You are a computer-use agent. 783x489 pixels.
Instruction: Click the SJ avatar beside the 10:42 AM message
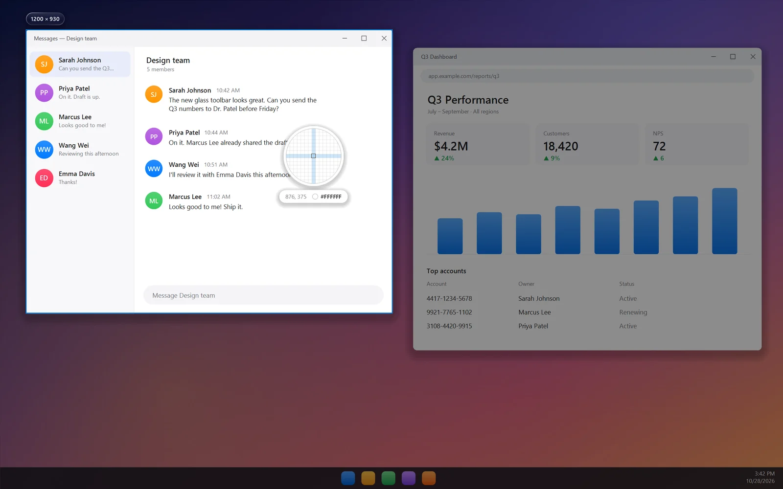point(154,94)
